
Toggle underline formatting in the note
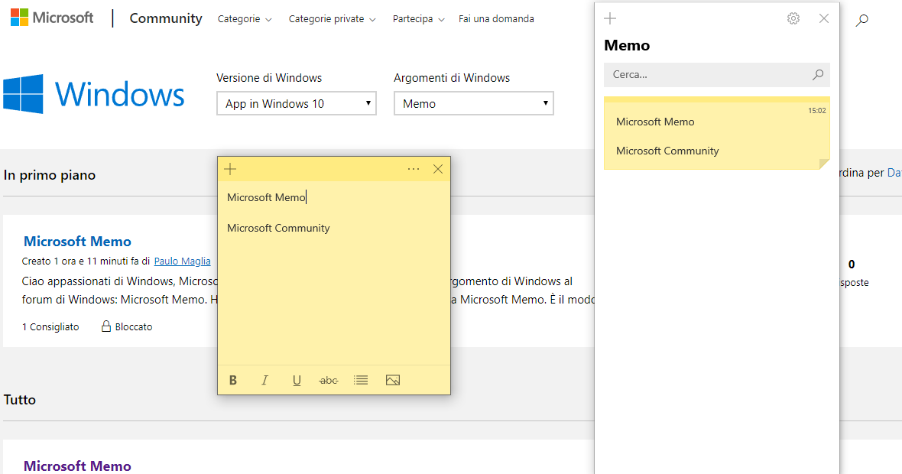click(297, 380)
